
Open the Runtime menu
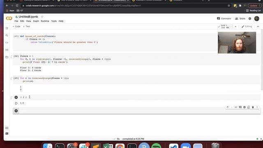[45, 21]
